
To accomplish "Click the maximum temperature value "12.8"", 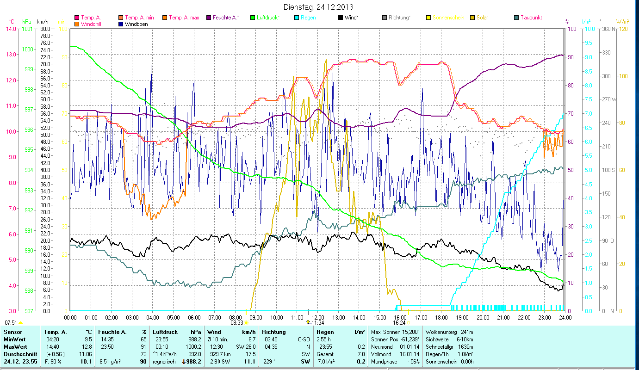I will (x=87, y=347).
